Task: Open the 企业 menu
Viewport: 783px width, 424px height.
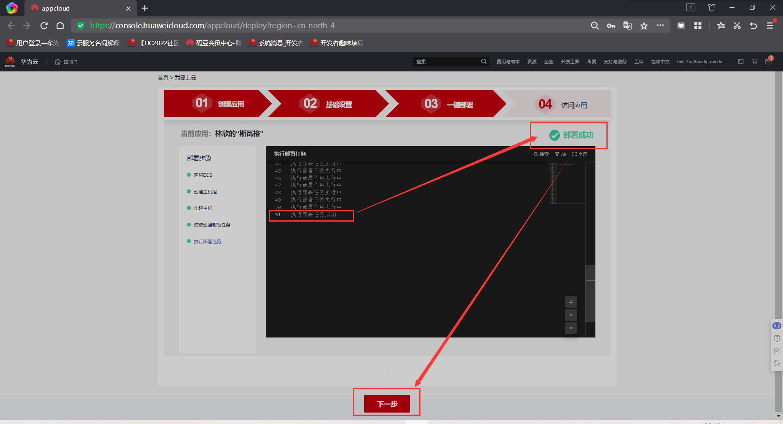Action: (549, 62)
